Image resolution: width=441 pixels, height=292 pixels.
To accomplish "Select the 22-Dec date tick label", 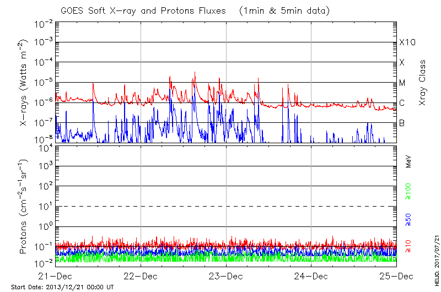I will pos(141,276).
